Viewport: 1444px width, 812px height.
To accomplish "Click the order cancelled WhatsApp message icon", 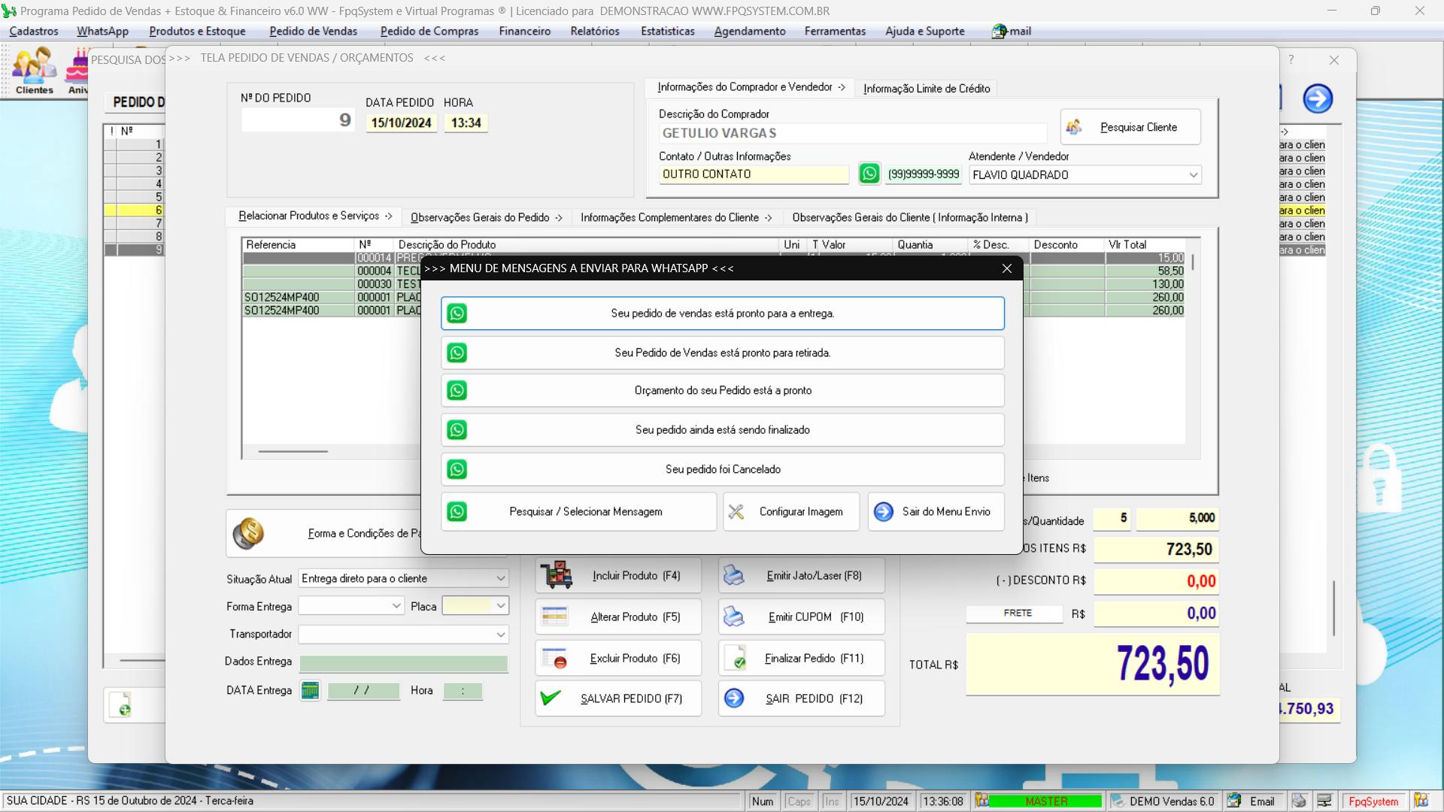I will (x=457, y=469).
